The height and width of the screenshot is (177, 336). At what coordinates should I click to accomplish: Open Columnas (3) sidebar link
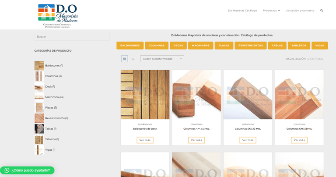pyautogui.click(x=53, y=76)
